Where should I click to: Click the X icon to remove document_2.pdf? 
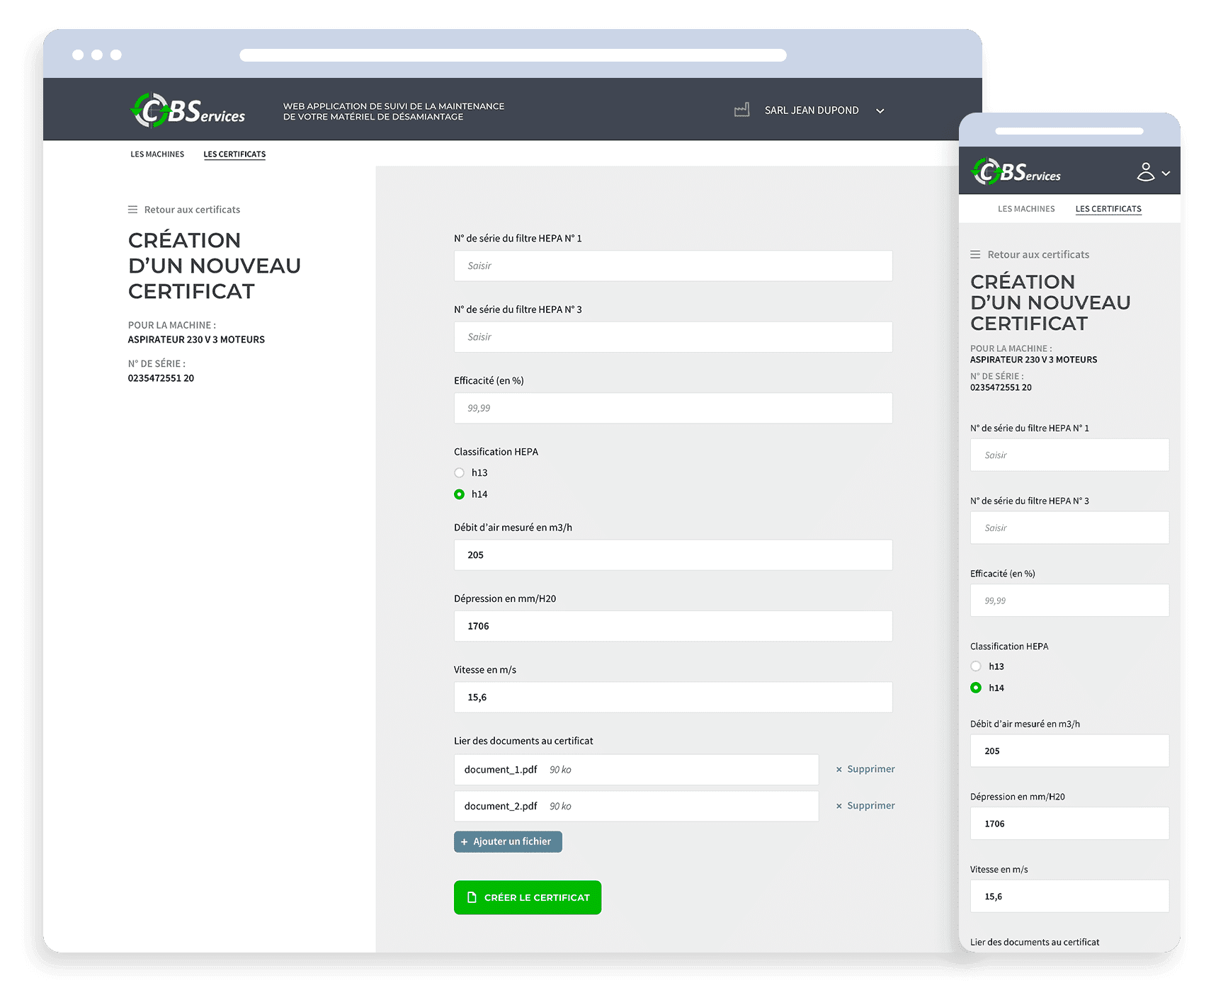coord(839,806)
